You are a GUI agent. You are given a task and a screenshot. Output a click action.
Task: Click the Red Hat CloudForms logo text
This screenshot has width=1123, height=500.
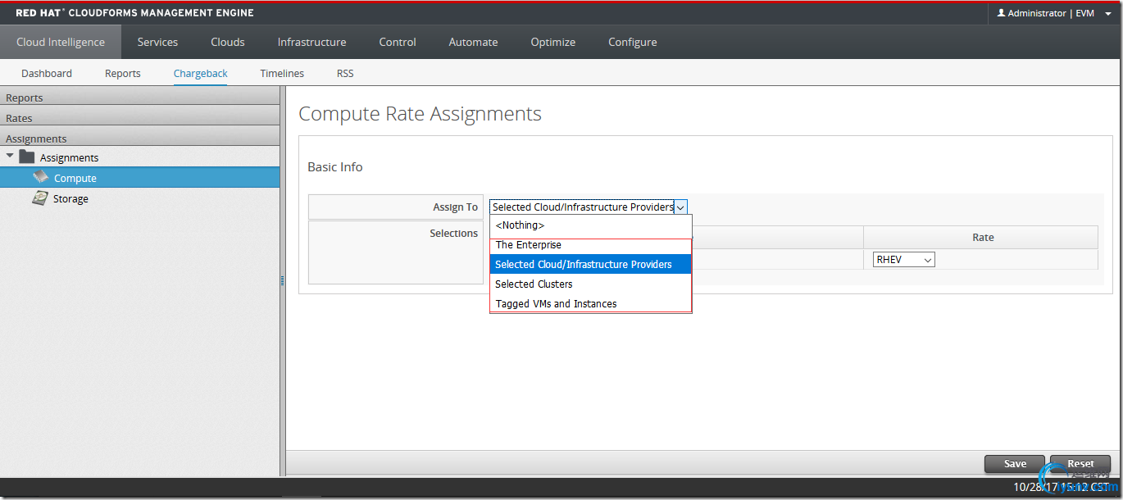134,13
